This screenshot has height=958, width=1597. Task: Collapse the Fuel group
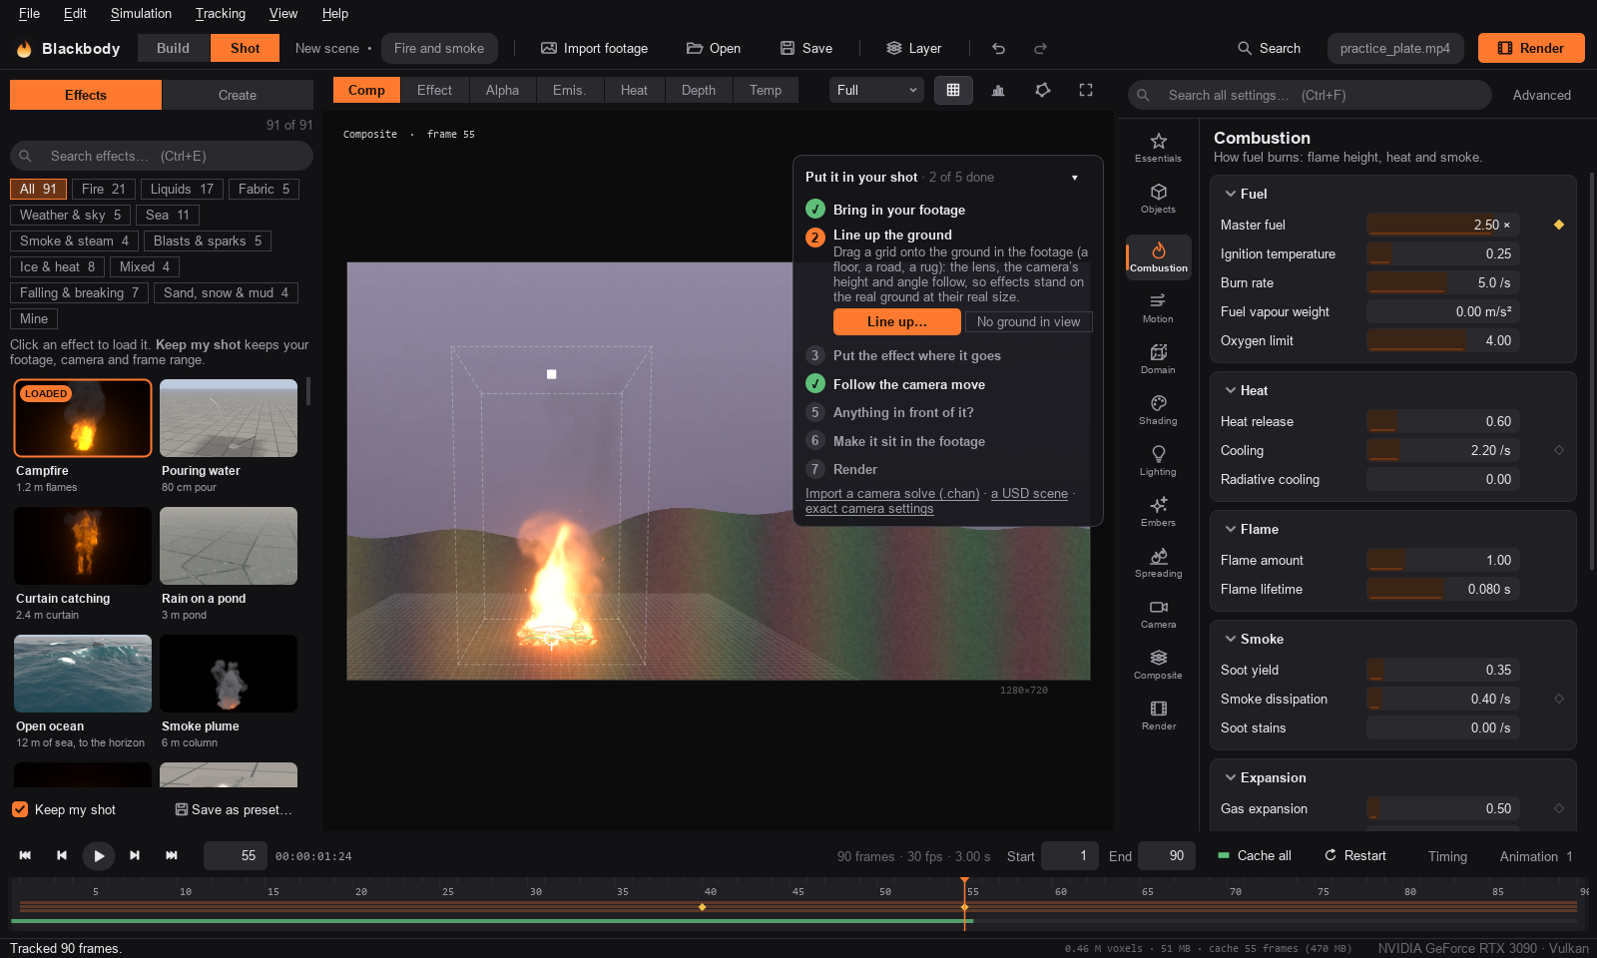(x=1231, y=194)
